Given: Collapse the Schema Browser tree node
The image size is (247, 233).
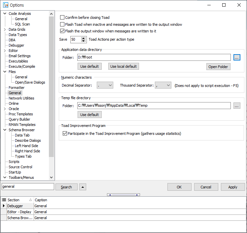Looking at the screenshot, I should click(x=5, y=130).
